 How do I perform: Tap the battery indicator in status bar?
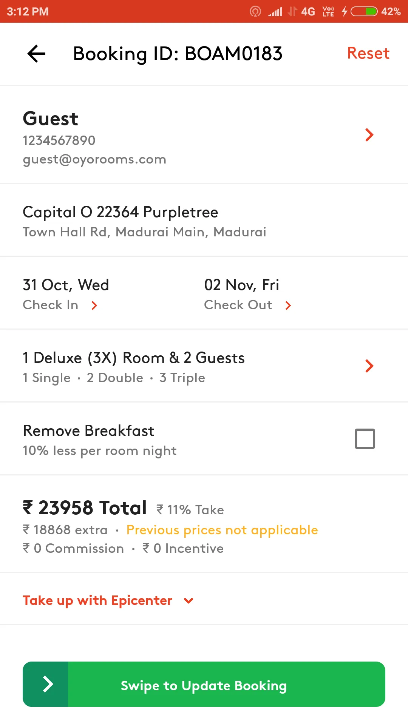(364, 12)
